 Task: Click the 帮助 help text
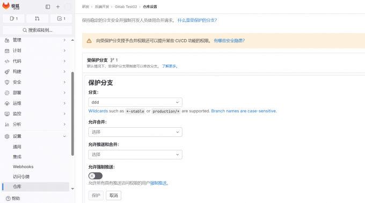tap(16, 198)
